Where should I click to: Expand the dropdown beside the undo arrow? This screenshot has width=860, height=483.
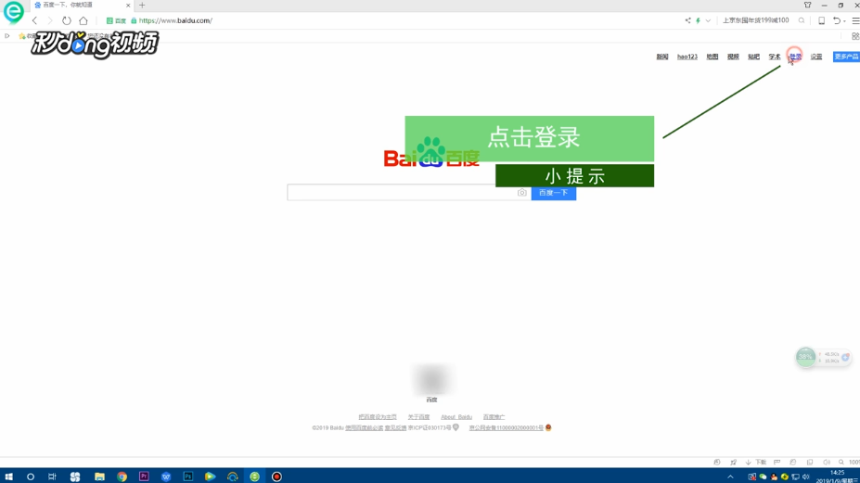[x=844, y=21]
